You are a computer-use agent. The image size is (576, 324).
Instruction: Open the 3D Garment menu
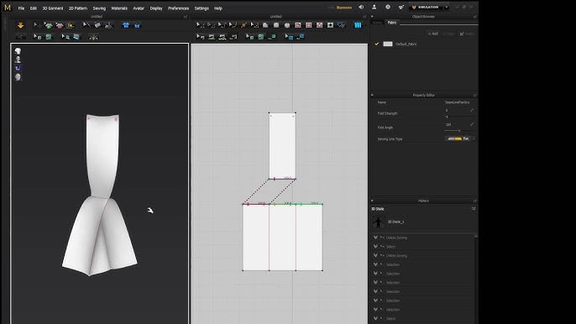point(53,8)
